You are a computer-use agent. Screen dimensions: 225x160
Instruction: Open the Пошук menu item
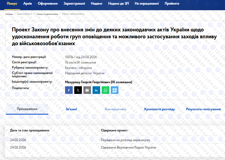12,4
